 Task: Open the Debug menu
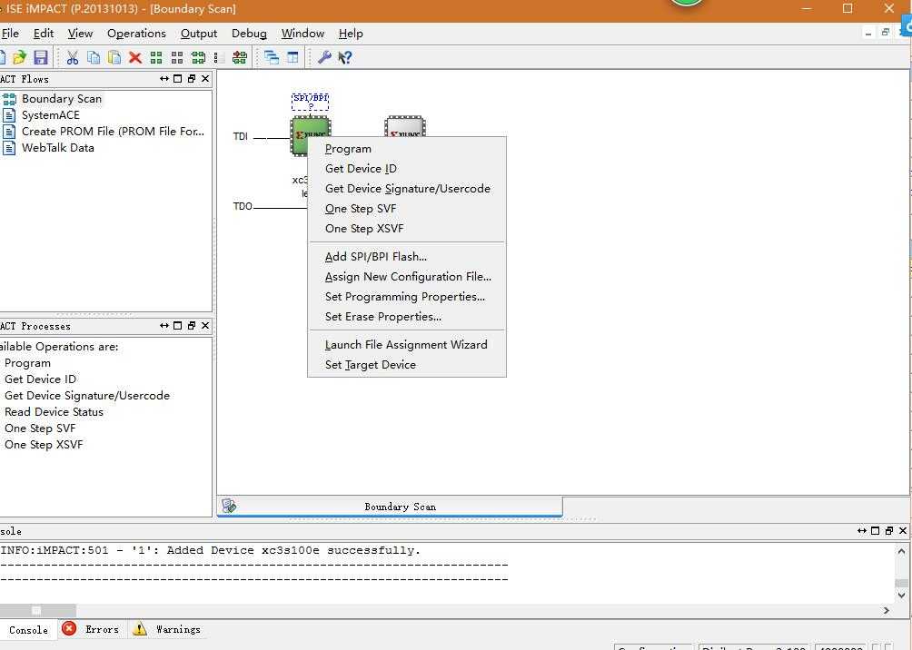(249, 34)
